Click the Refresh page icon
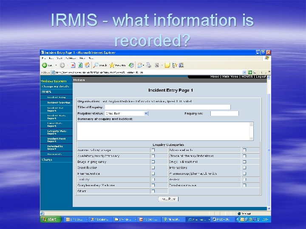The width and height of the screenshot is (306, 229). point(80,65)
